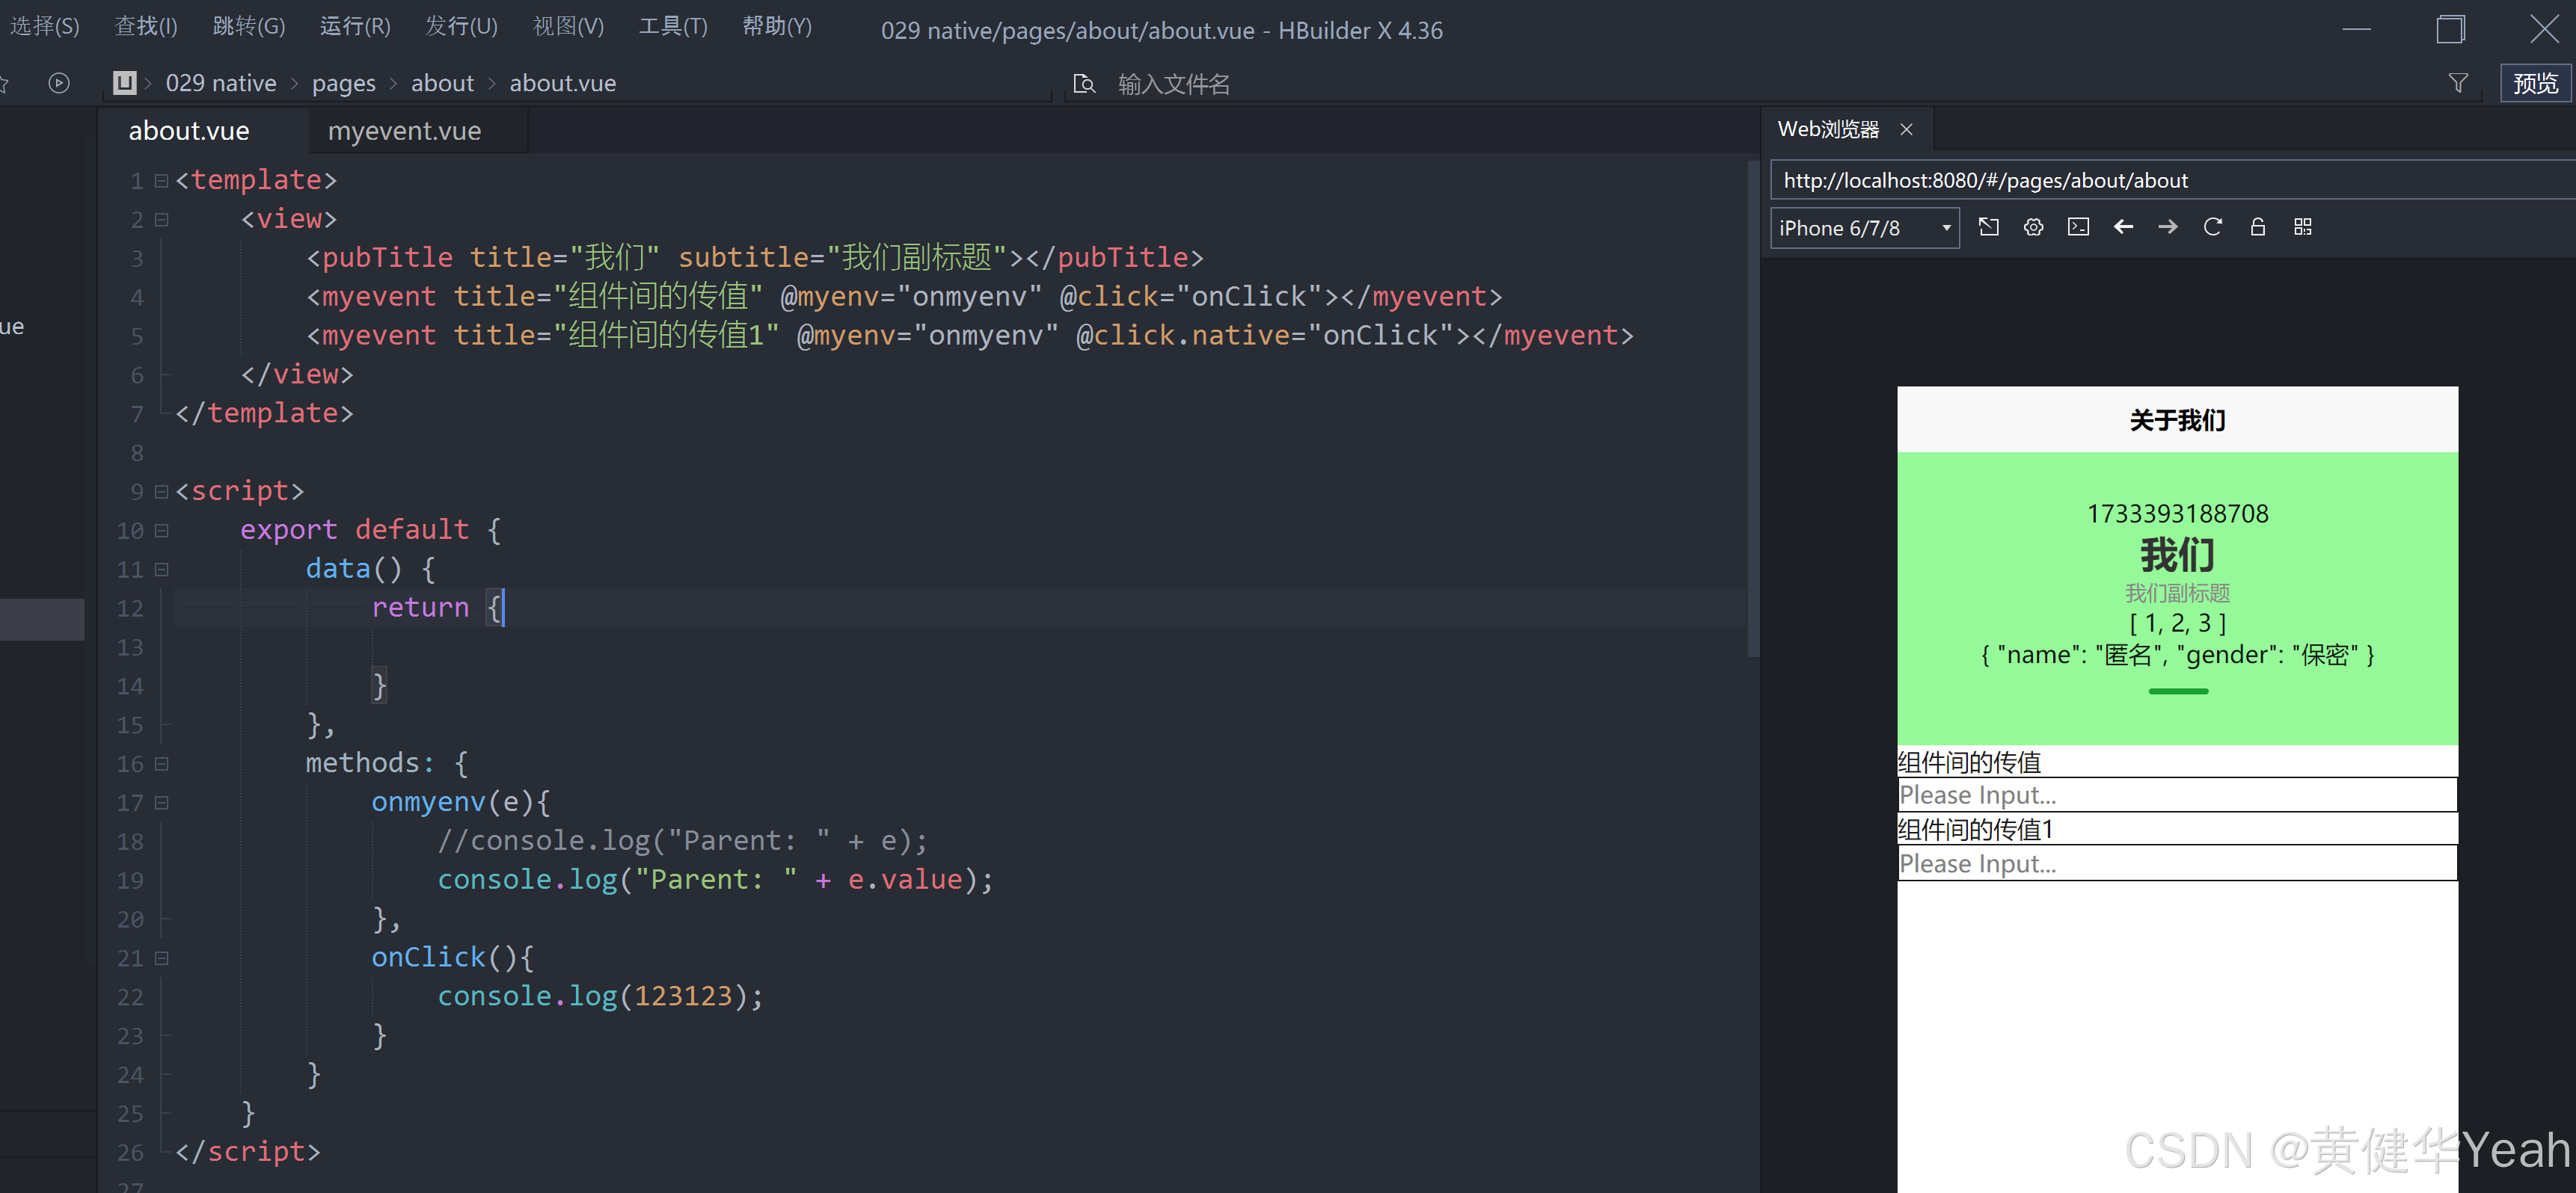
Task: Open the iPhone 6/7/8 device dropdown
Action: pyautogui.click(x=1865, y=229)
